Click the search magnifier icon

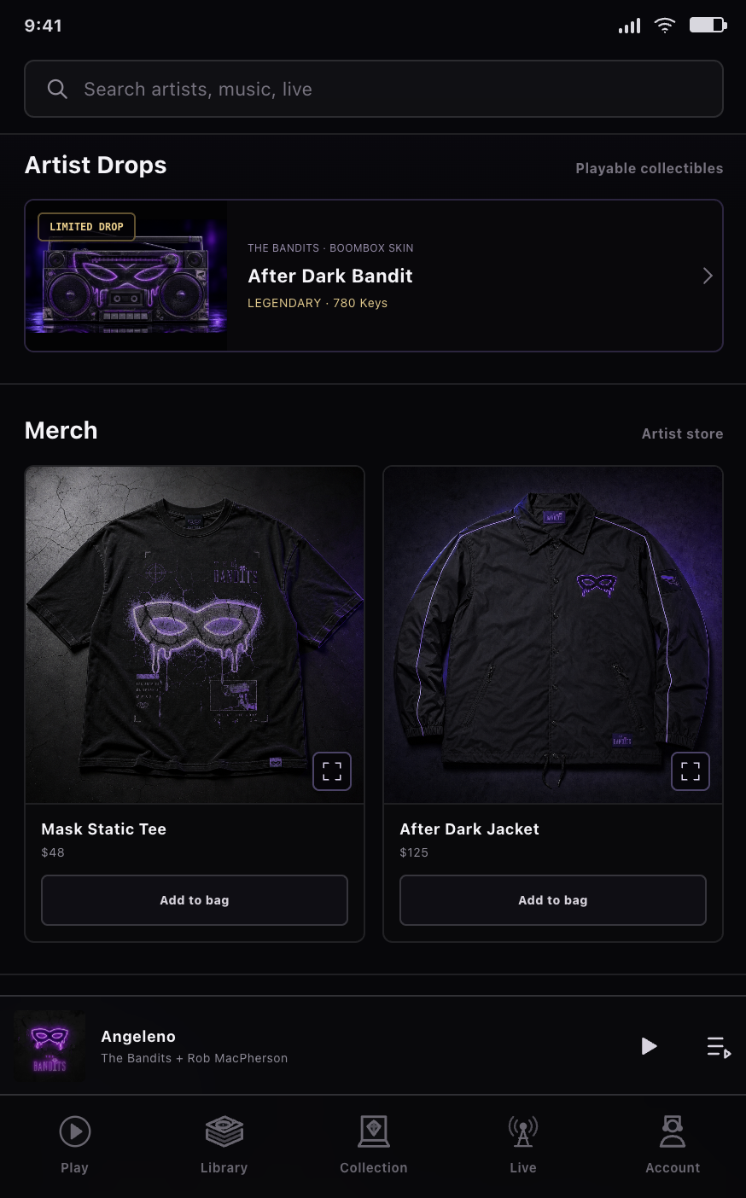(57, 89)
